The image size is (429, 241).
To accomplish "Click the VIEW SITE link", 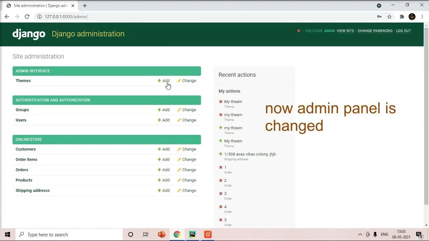I will [345, 31].
